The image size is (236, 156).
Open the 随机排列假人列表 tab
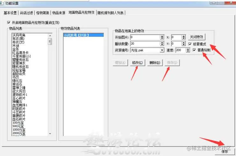coord(111,13)
